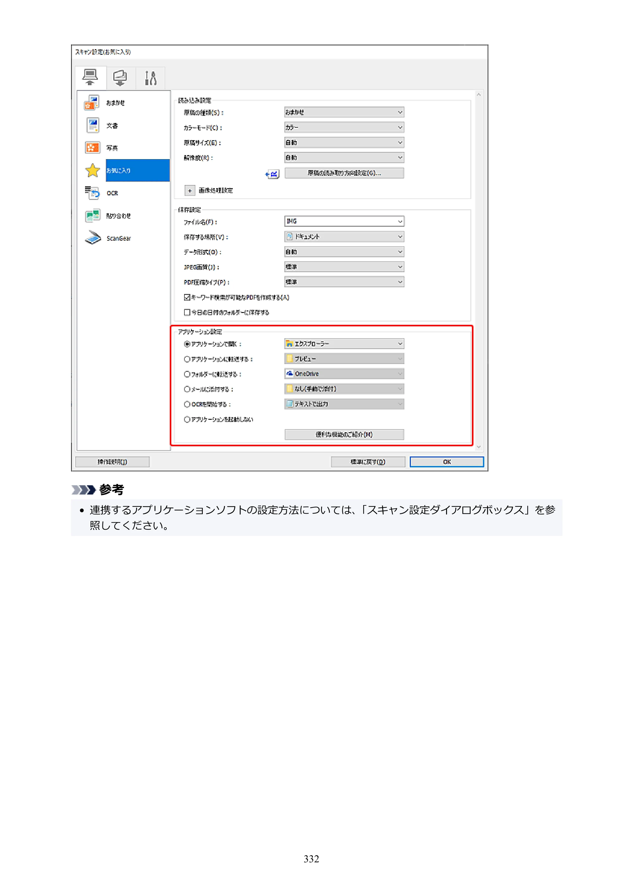623x881 pixels.
Task: Click the お気に入り sidebar label
Action: 118,170
